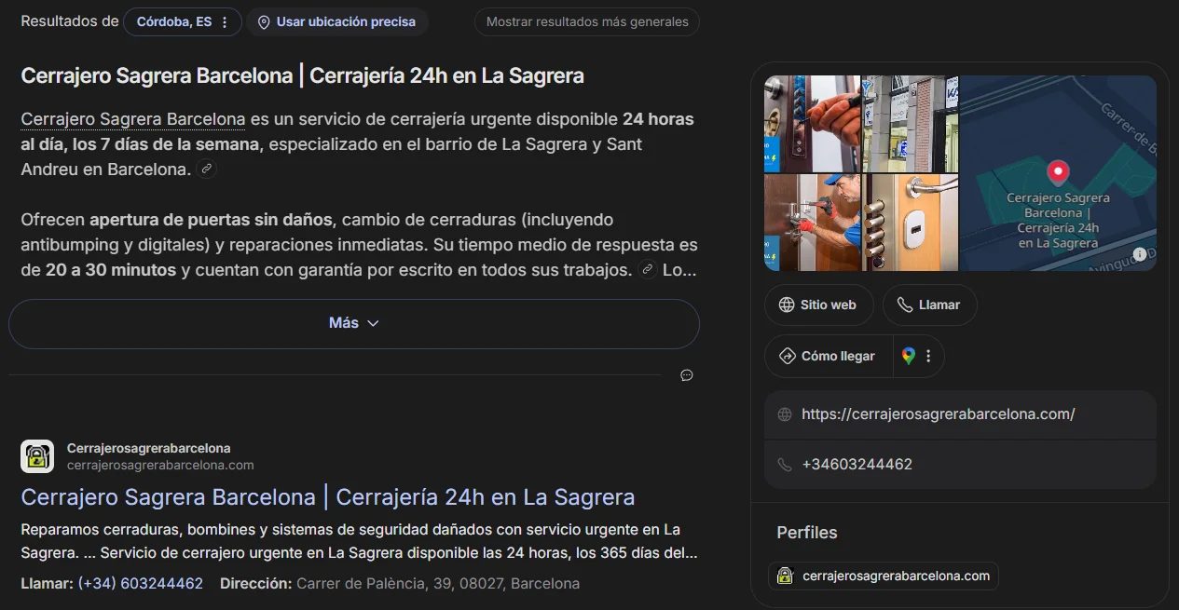The height and width of the screenshot is (610, 1179).
Task: Open the locksmith in blue cap photo
Action: [x=813, y=223]
